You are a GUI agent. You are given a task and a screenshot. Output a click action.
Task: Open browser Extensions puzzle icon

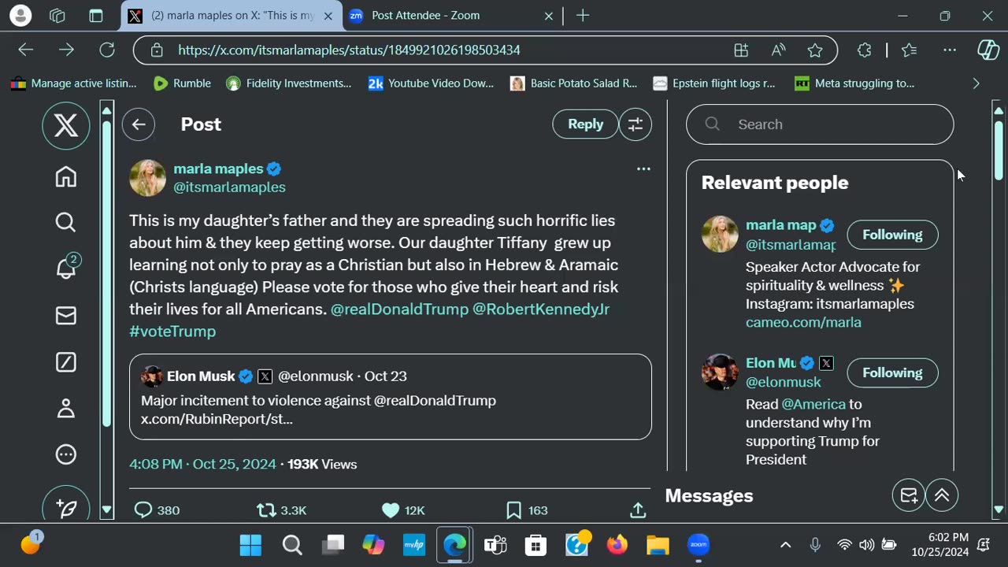pos(864,50)
